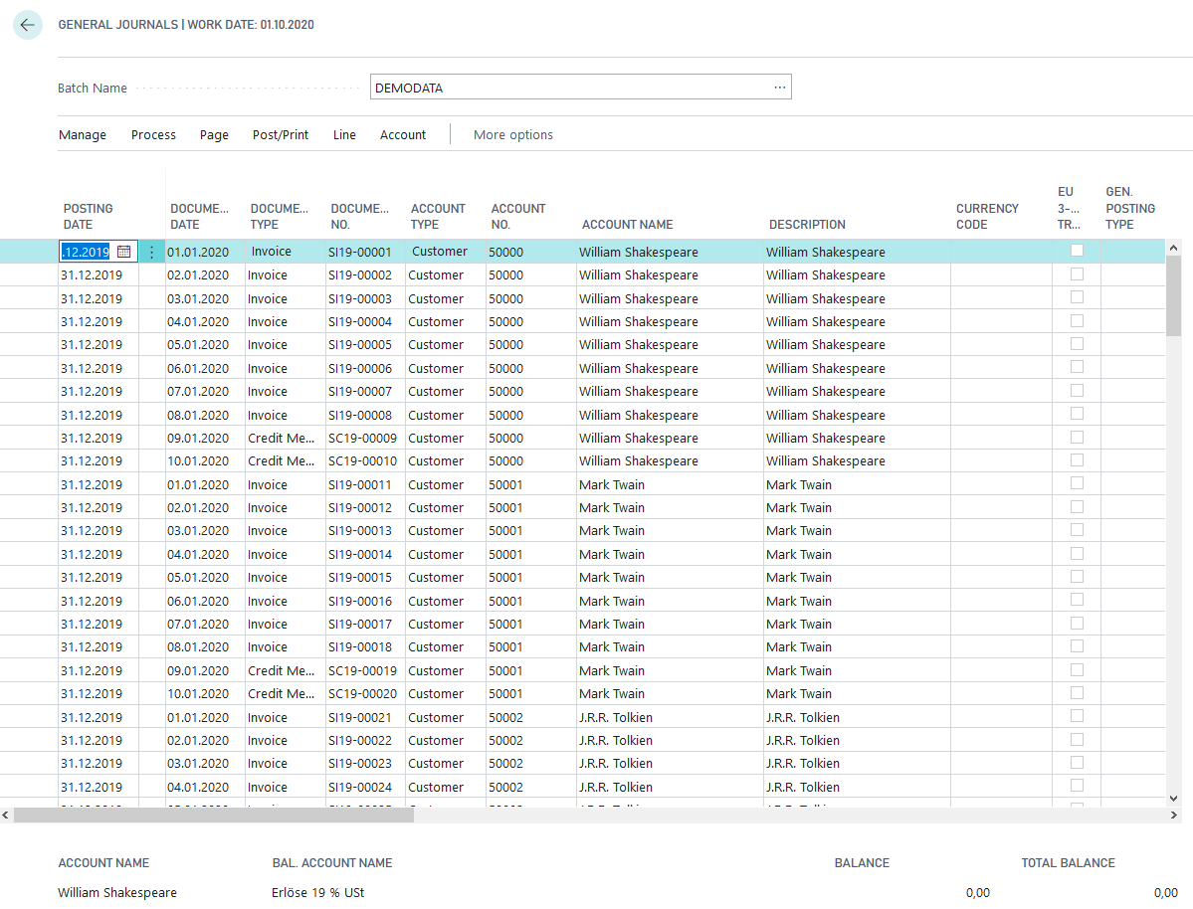The width and height of the screenshot is (1193, 909).
Task: Open the Post/Print menu
Action: [281, 135]
